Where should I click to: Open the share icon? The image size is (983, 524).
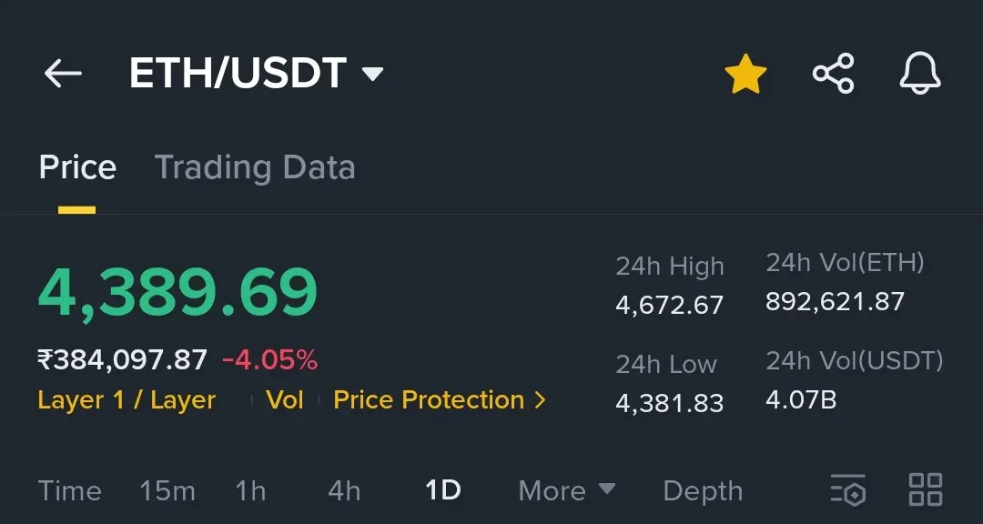tap(833, 74)
